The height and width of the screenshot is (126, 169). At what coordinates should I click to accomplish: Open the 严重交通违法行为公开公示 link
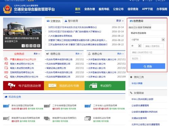[23, 59]
